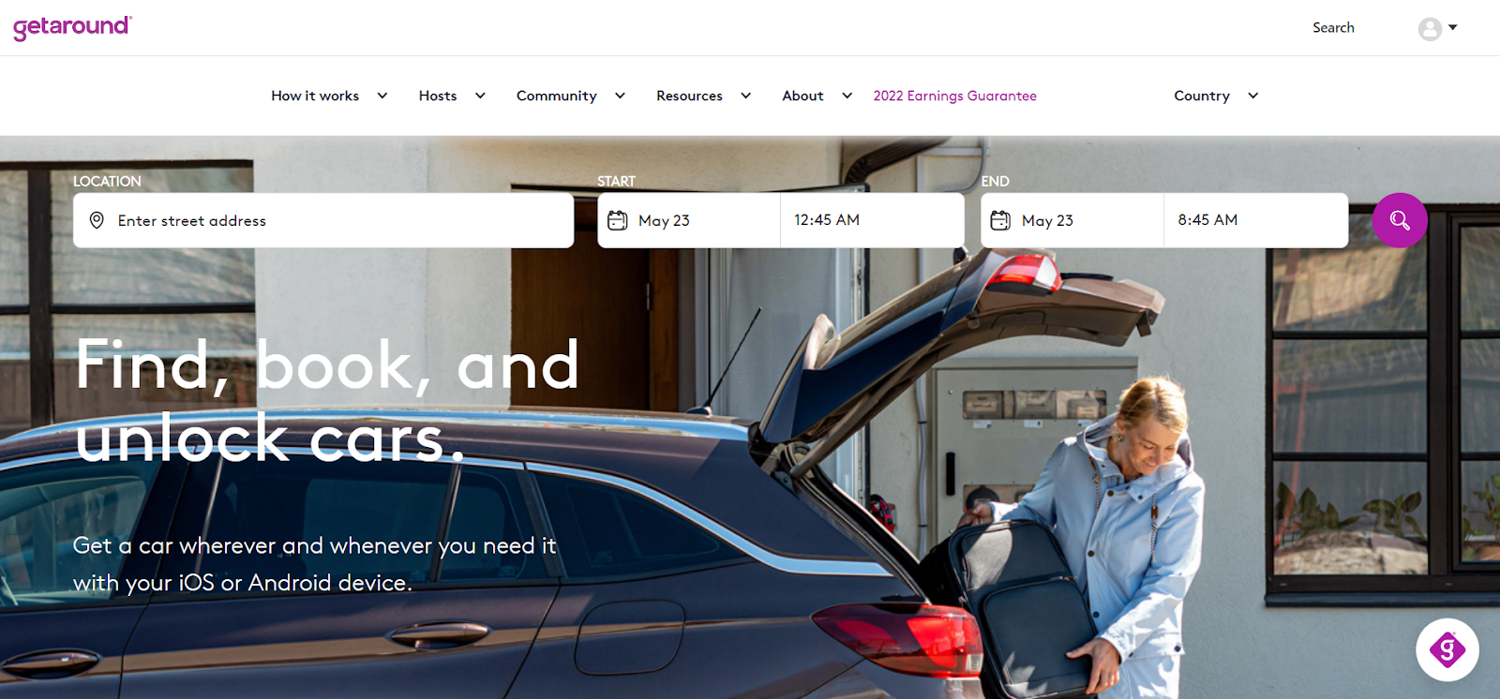Click the Enter street address field
The image size is (1500, 699).
pos(323,220)
